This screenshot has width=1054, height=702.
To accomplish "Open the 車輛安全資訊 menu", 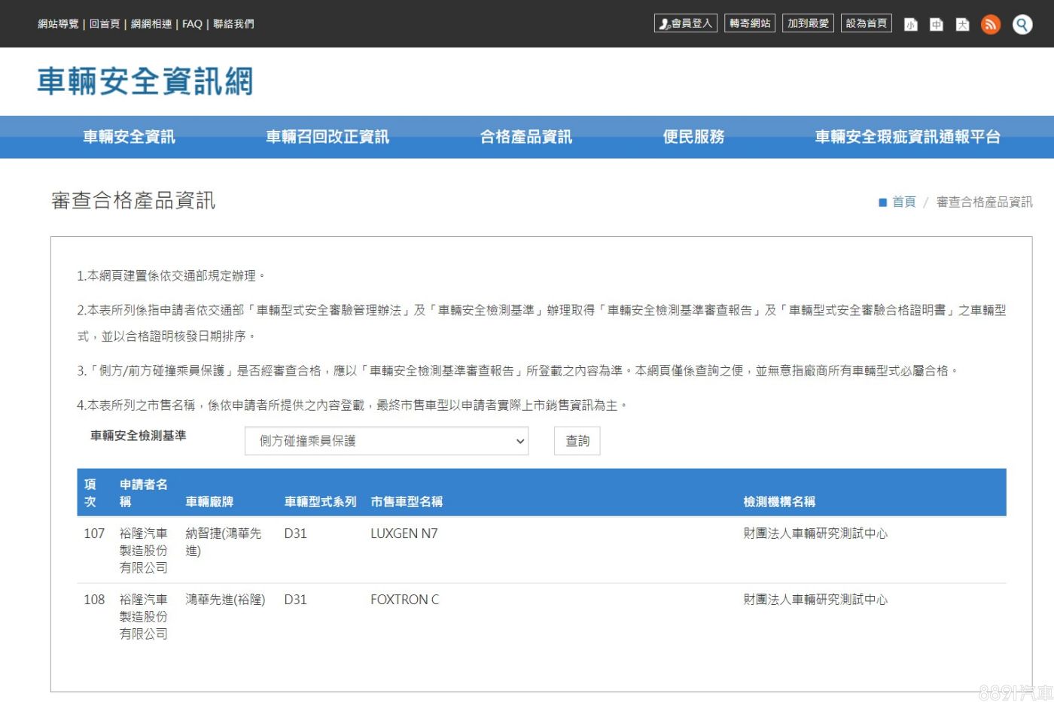I will point(129,137).
